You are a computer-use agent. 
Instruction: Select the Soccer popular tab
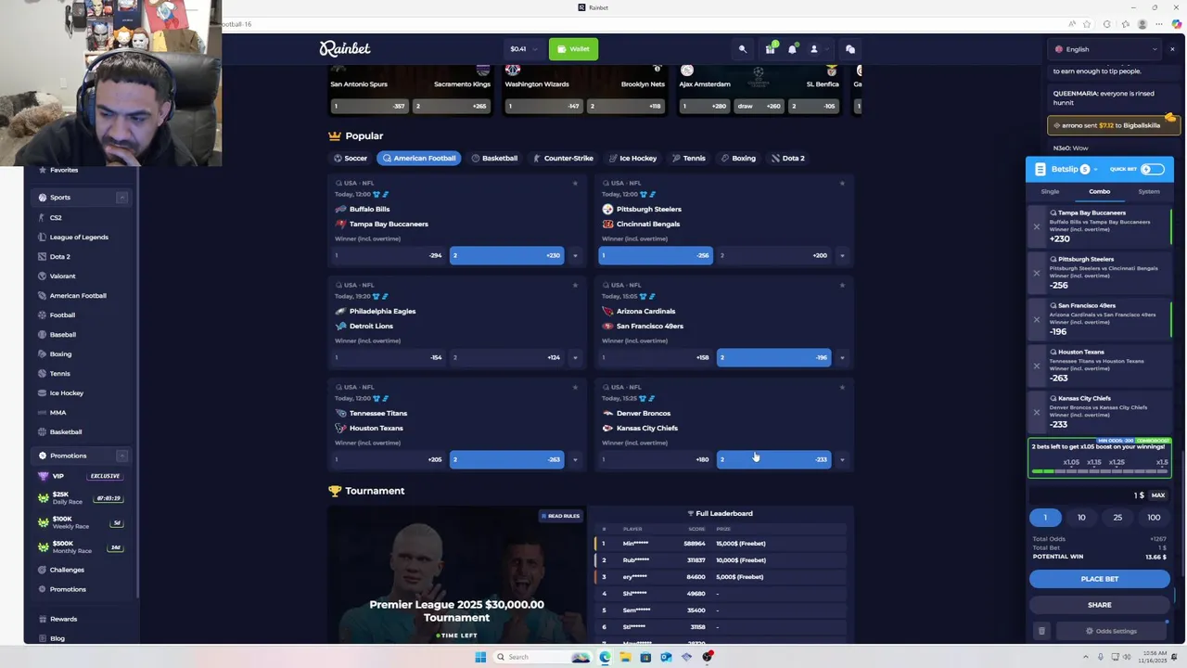click(351, 158)
